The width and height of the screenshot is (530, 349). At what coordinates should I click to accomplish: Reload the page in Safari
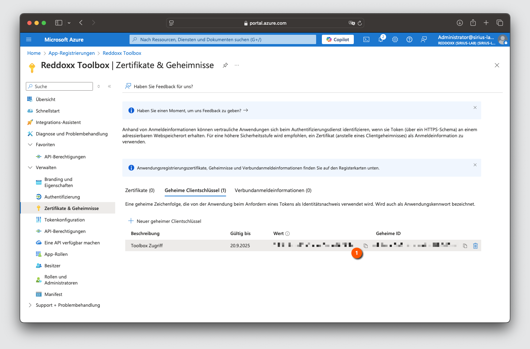(360, 23)
